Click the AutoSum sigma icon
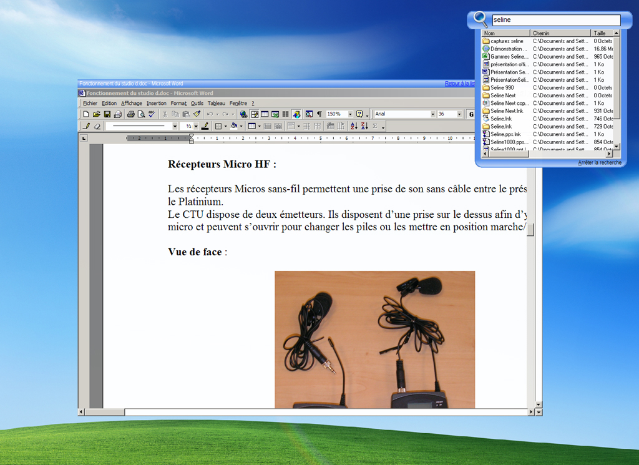Viewport: 639px width, 465px height. (x=375, y=126)
